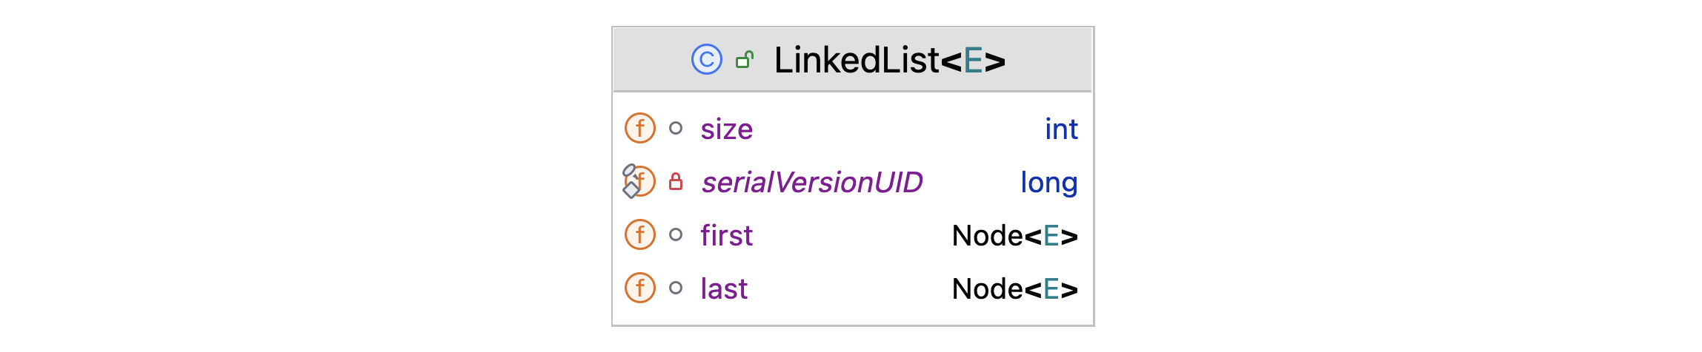Viewport: 1702px width, 352px height.
Task: Click the package-private circle beside first
Action: [x=676, y=234]
